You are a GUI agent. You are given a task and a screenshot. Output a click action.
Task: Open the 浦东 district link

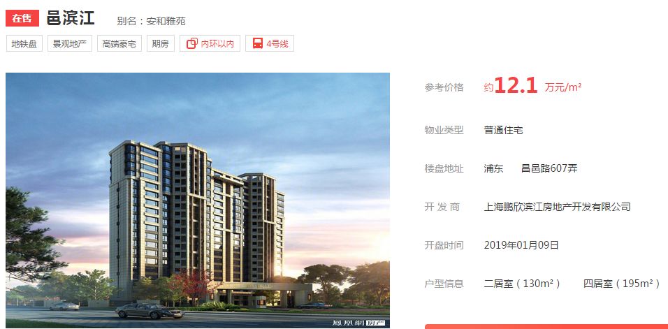click(x=493, y=168)
